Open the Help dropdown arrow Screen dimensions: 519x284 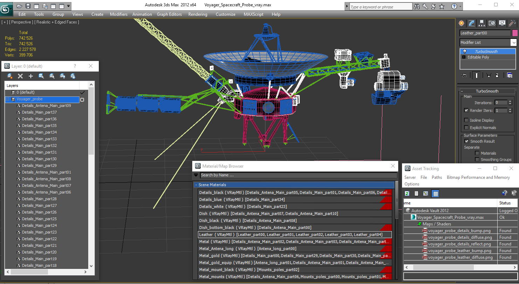click(460, 6)
